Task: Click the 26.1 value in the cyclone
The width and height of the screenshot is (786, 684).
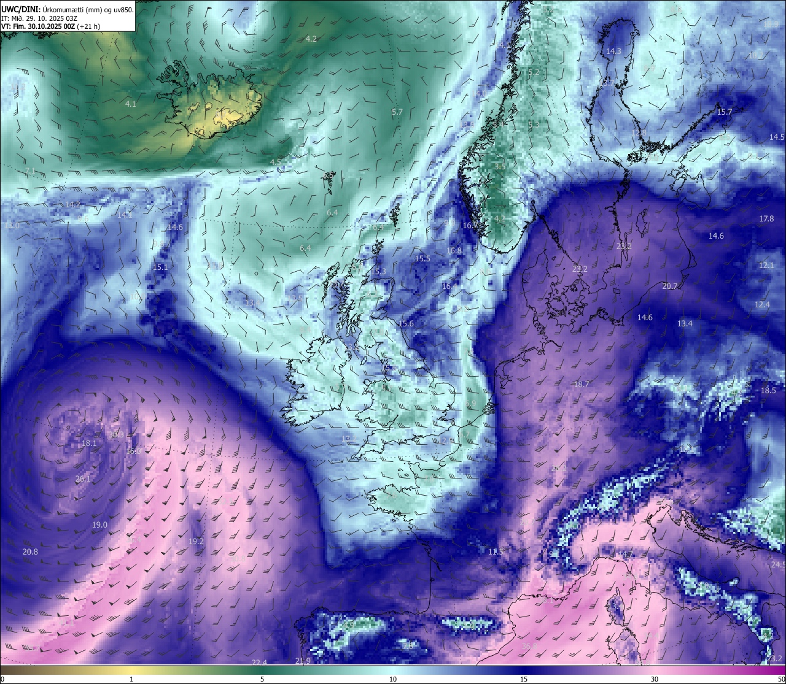Action: [83, 478]
